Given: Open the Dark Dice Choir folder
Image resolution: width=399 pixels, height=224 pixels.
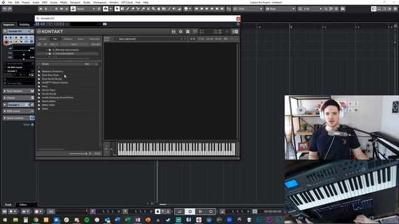Looking at the screenshot, I should pyautogui.click(x=50, y=75).
